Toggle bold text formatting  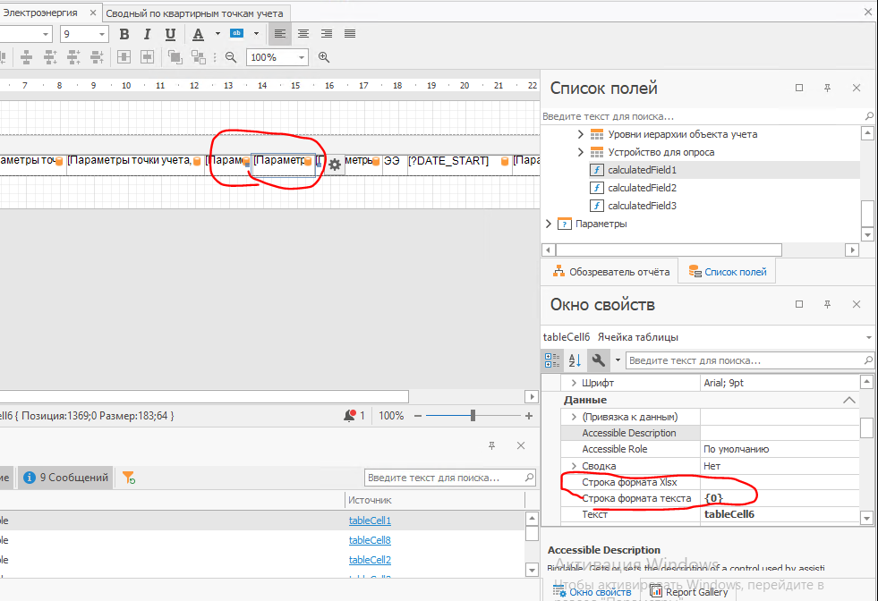tap(124, 34)
